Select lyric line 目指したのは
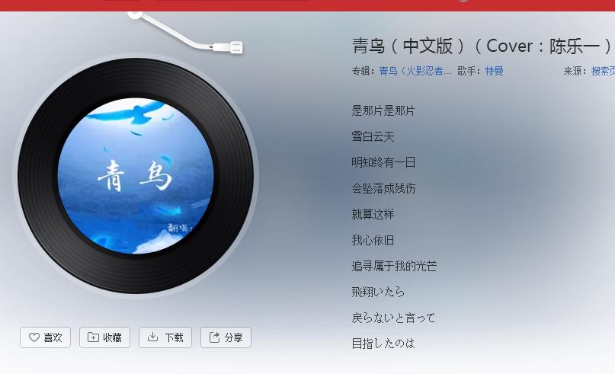Image resolution: width=615 pixels, height=374 pixels. click(x=383, y=344)
